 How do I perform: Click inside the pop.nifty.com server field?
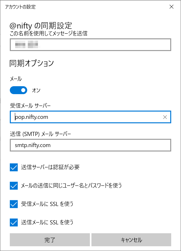tap(91, 117)
